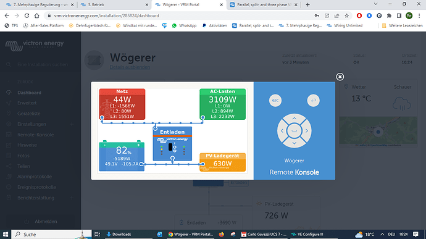Open the Wiring Unlimited bookmark
426x239 pixels.
pyautogui.click(x=345, y=25)
